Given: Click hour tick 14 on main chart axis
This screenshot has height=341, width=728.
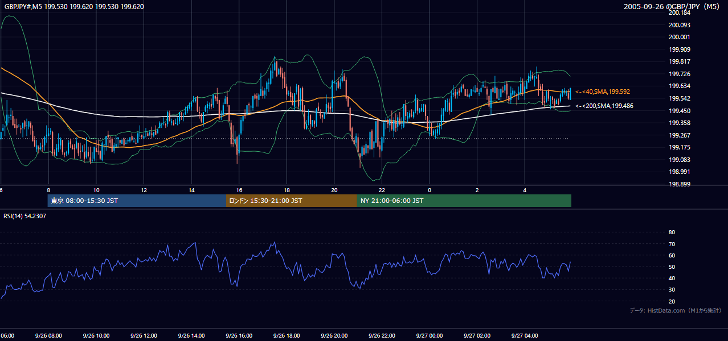Looking at the screenshot, I should 192,190.
